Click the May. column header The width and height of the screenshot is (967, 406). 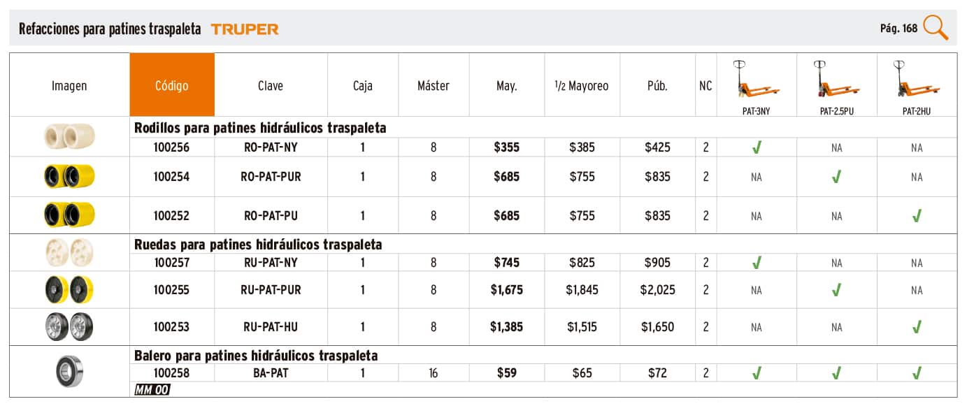pos(507,86)
